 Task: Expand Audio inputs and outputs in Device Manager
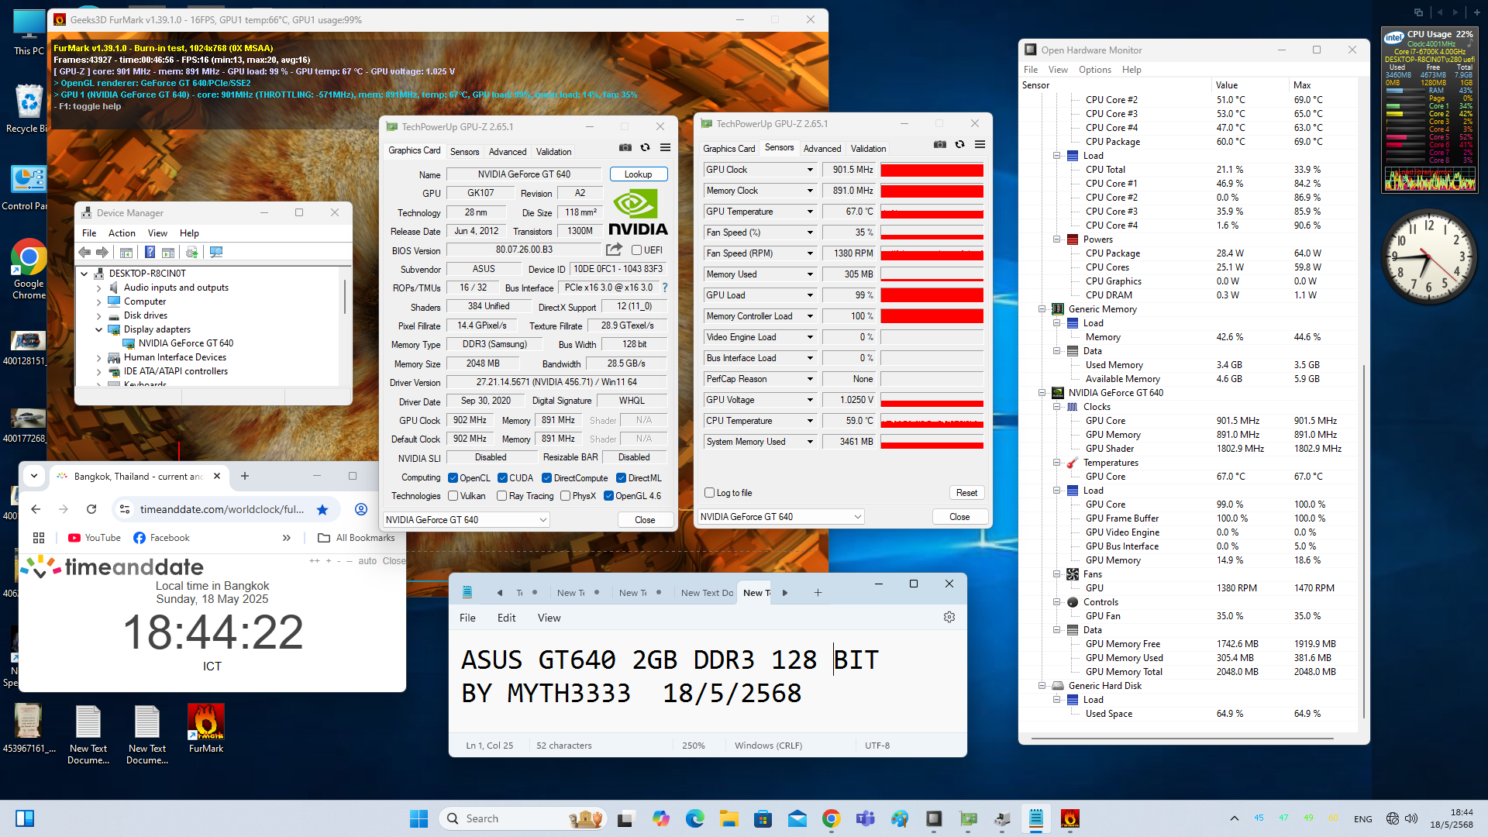98,288
